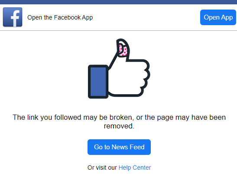
Task: Click the word "Center" in Help Center link
Action: (x=142, y=167)
